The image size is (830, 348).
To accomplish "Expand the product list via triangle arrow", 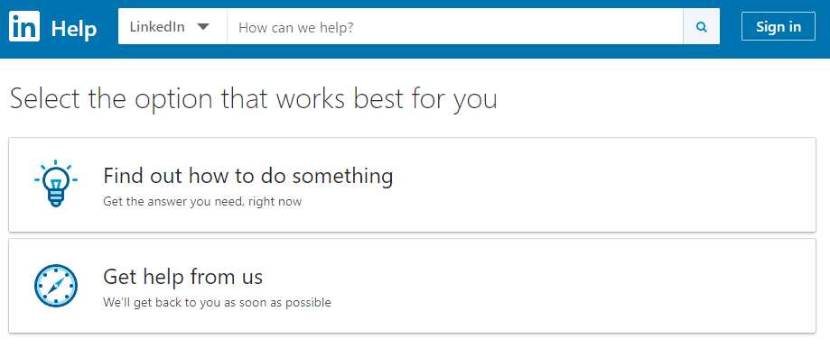I will [x=203, y=27].
